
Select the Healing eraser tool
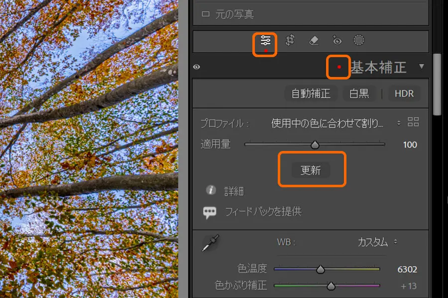coord(314,40)
